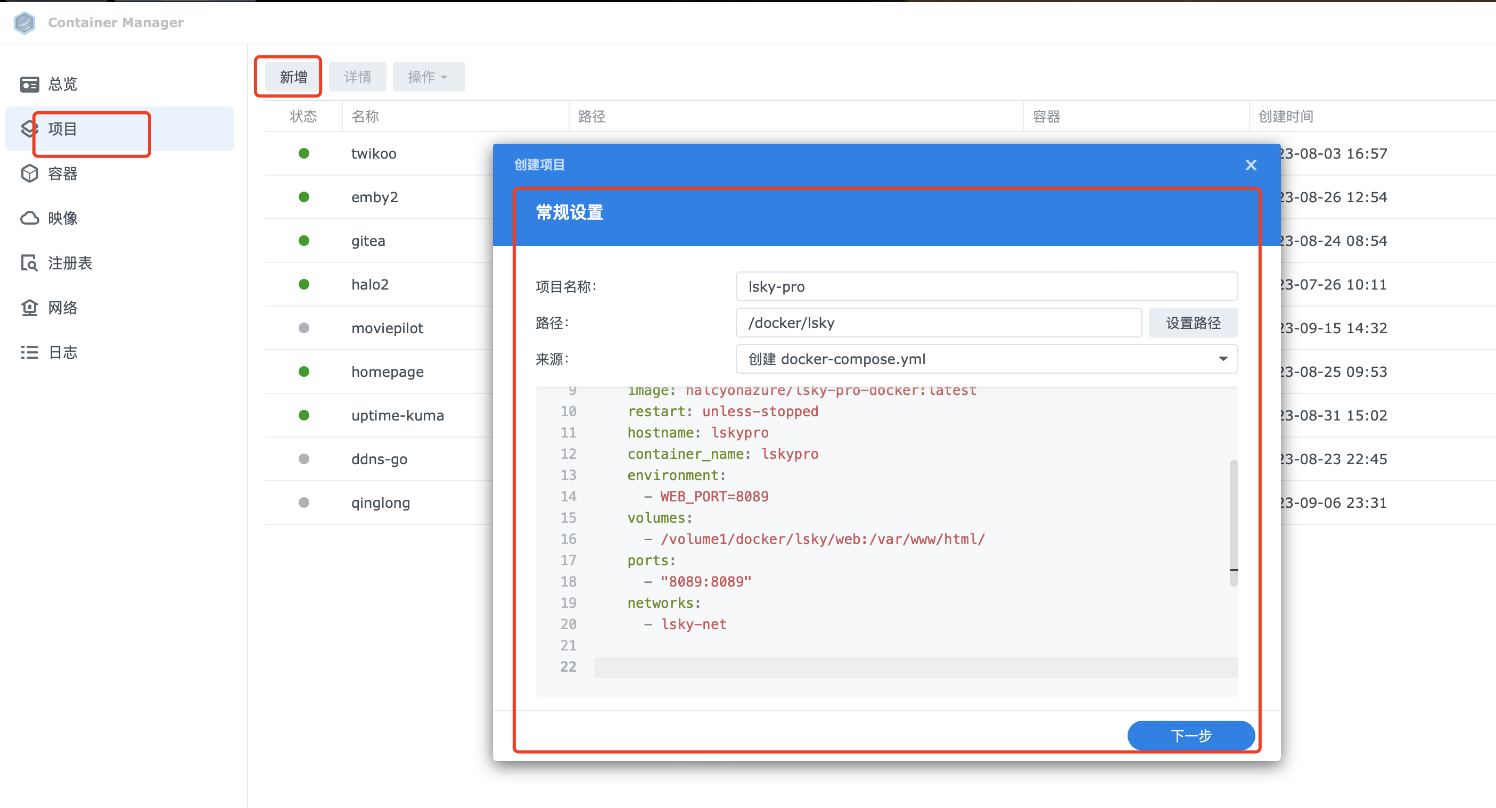Click the Container Manager app logo icon
The image size is (1496, 808).
(x=24, y=23)
